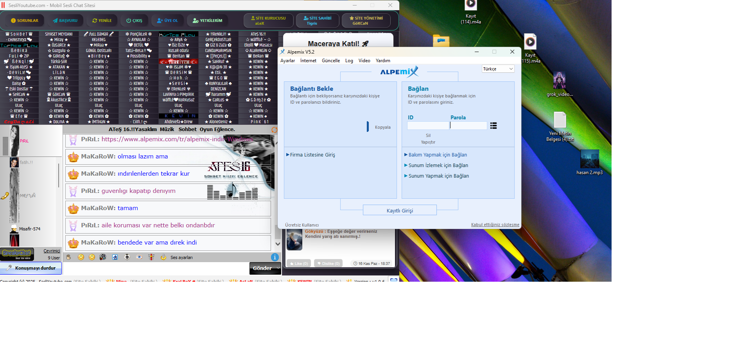This screenshot has height=340, width=750.
Task: Open the blue info icon in chat
Action: pos(275,257)
